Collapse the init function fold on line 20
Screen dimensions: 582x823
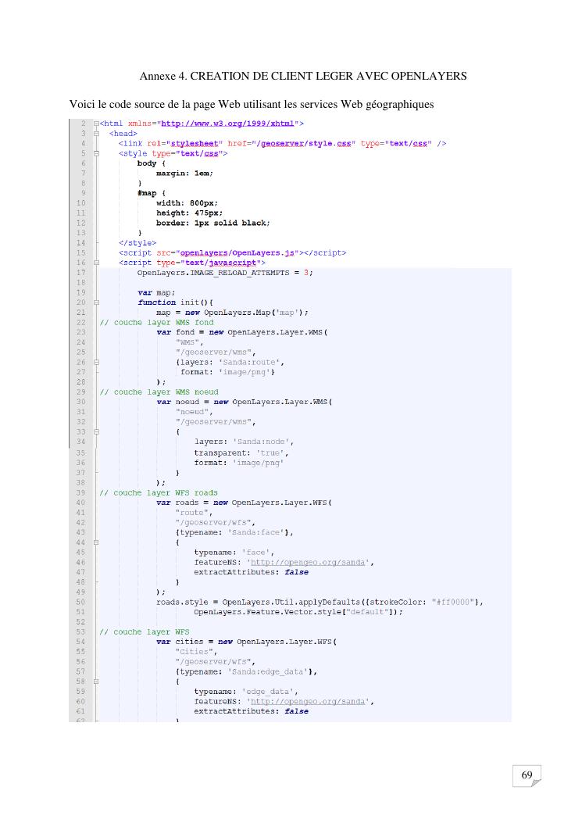click(x=96, y=302)
